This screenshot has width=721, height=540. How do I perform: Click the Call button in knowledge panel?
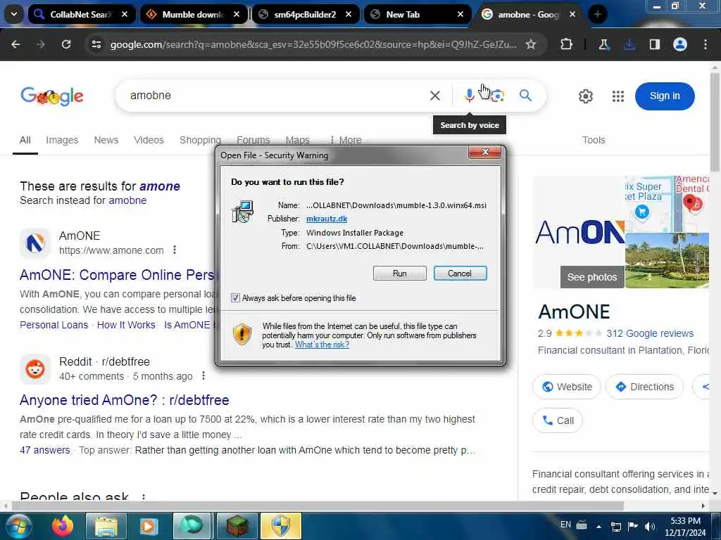tap(558, 420)
